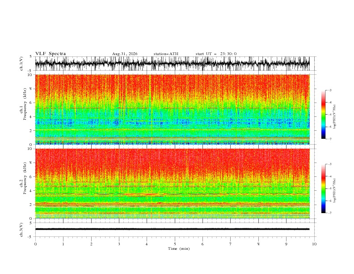Image resolution: width=354 pixels, height=274 pixels.
Task: Click the ch.3(V) axis label
Action: tap(21, 230)
